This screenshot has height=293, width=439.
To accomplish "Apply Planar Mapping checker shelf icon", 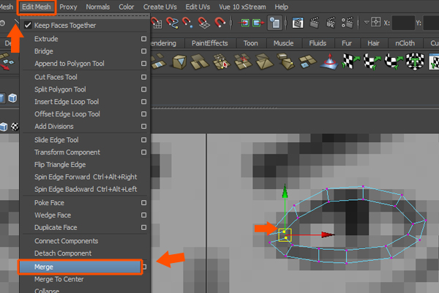I will point(351,62).
